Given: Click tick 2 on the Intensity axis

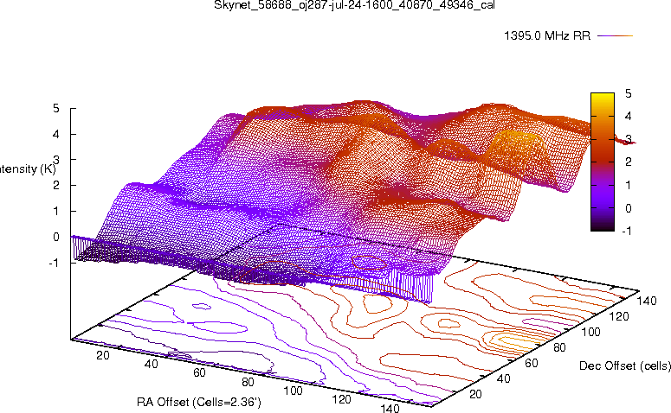Looking at the screenshot, I should point(56,186).
